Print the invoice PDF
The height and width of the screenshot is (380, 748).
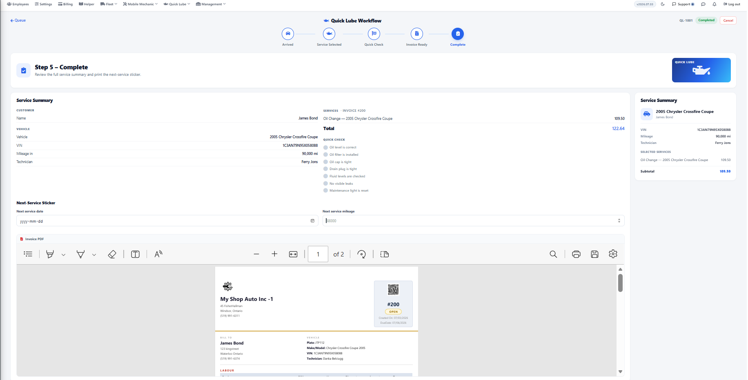pos(576,254)
